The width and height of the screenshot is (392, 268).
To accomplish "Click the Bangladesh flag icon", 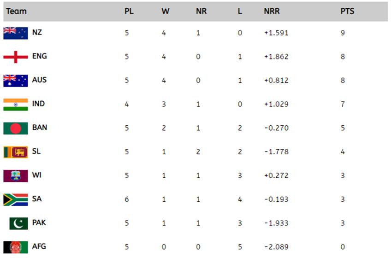I will click(15, 128).
